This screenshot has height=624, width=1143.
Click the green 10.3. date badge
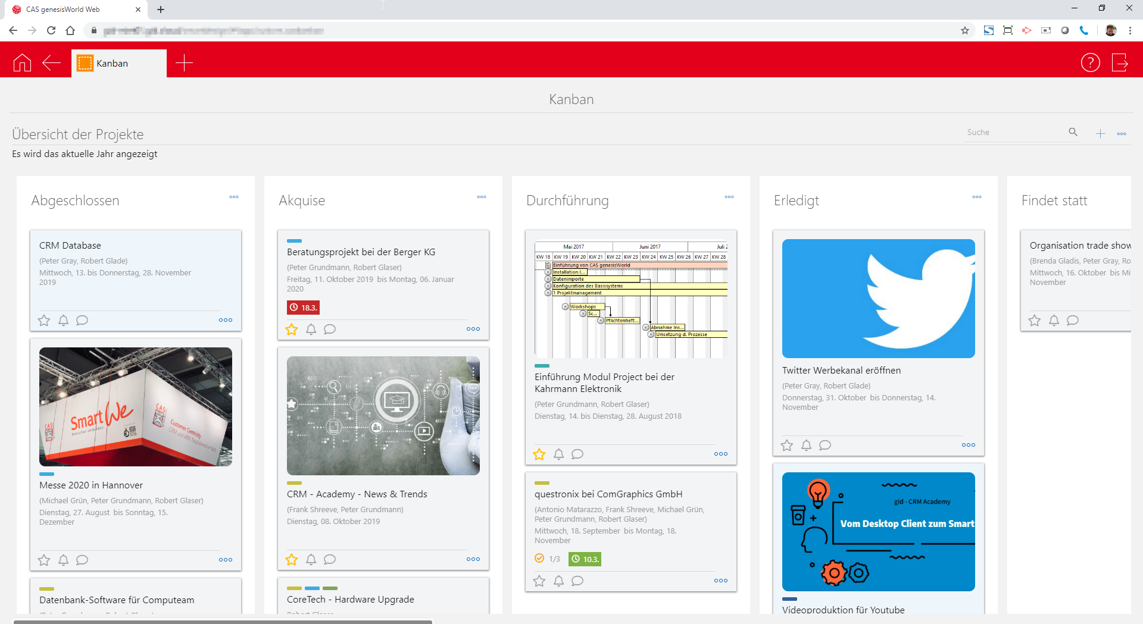click(585, 559)
